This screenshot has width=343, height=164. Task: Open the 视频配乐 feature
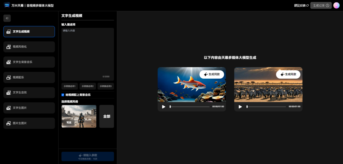pyautogui.click(x=29, y=77)
